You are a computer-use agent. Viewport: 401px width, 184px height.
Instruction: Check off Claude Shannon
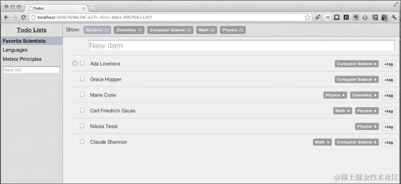pyautogui.click(x=82, y=141)
